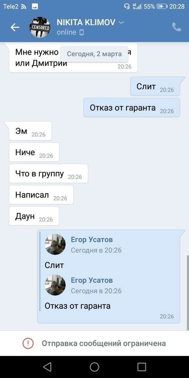This screenshot has height=378, width=189.
Task: Tap the mobile device icon beside online
Action: coord(82,32)
